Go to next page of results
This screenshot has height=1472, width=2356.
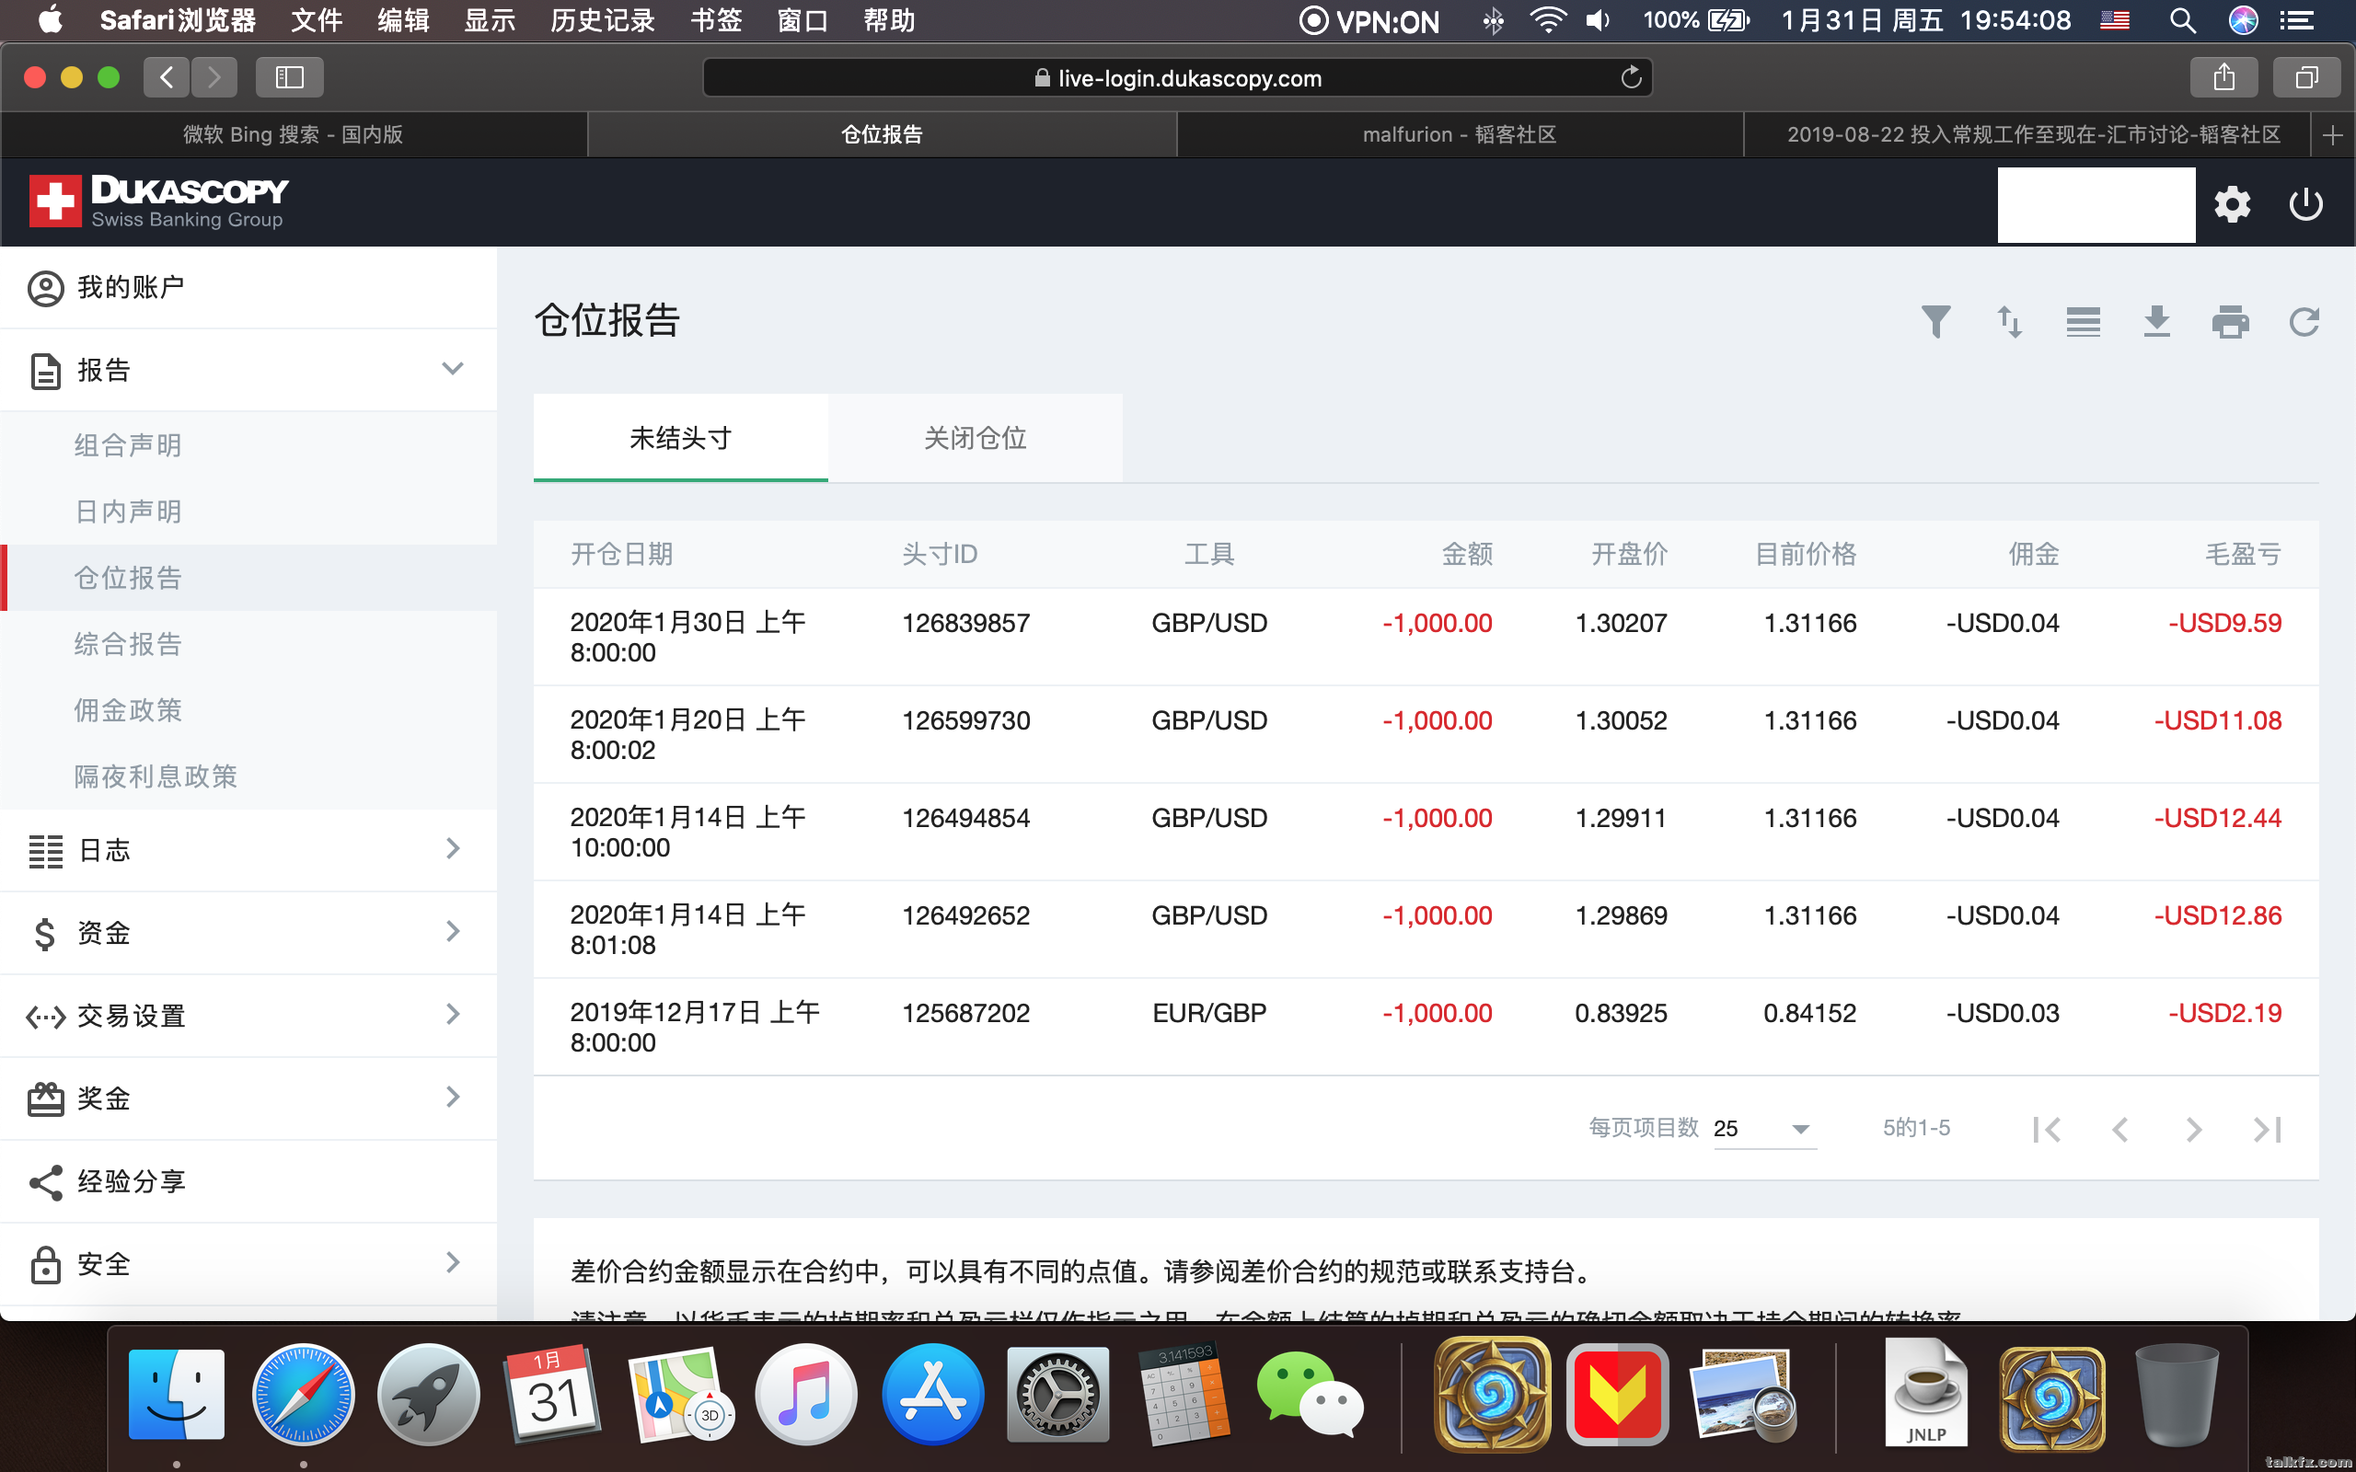click(2192, 1130)
